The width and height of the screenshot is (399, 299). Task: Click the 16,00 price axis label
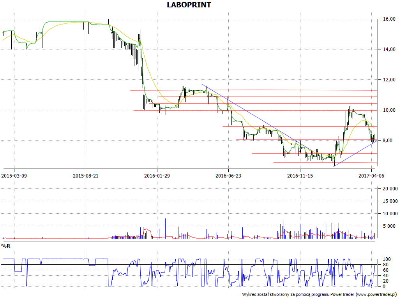coord(390,19)
